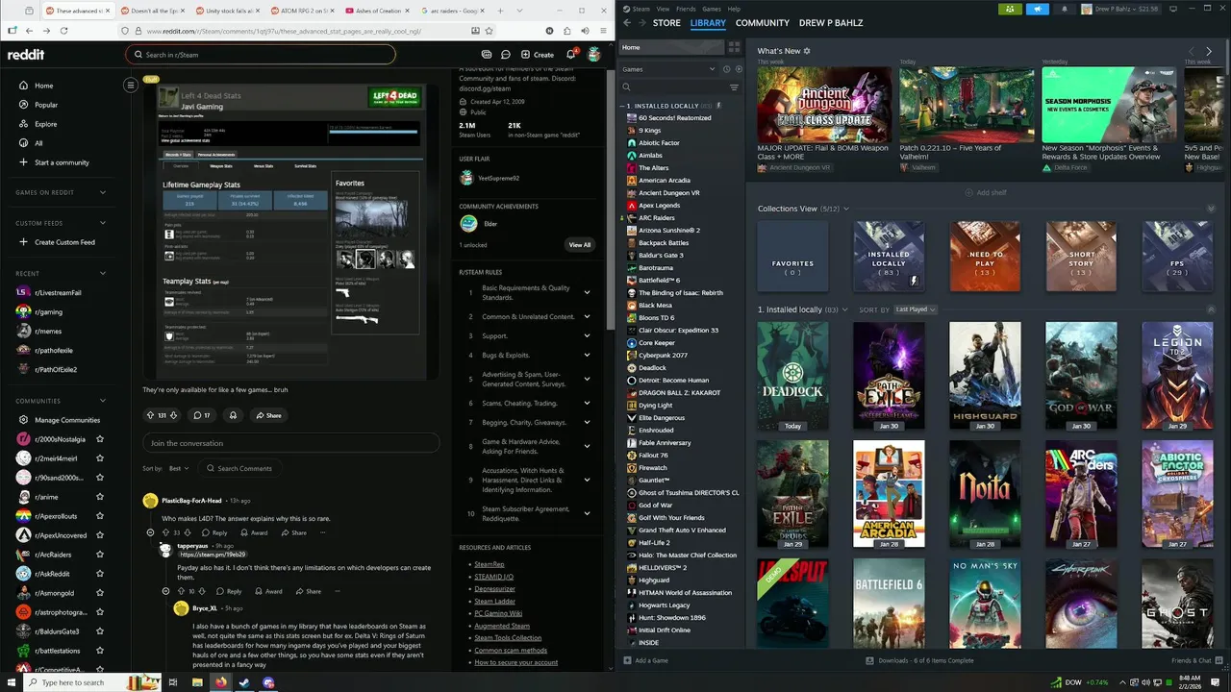
Task: Favorite r/2000sNostalgia with star
Action: [x=100, y=439]
